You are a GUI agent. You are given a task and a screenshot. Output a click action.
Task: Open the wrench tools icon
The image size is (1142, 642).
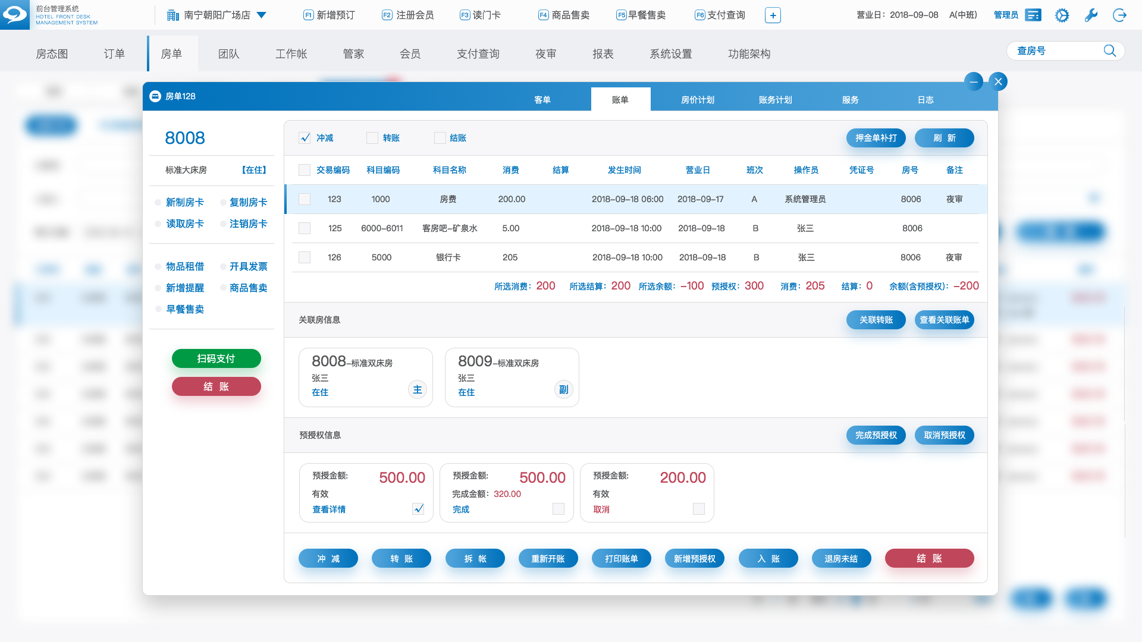(1091, 15)
